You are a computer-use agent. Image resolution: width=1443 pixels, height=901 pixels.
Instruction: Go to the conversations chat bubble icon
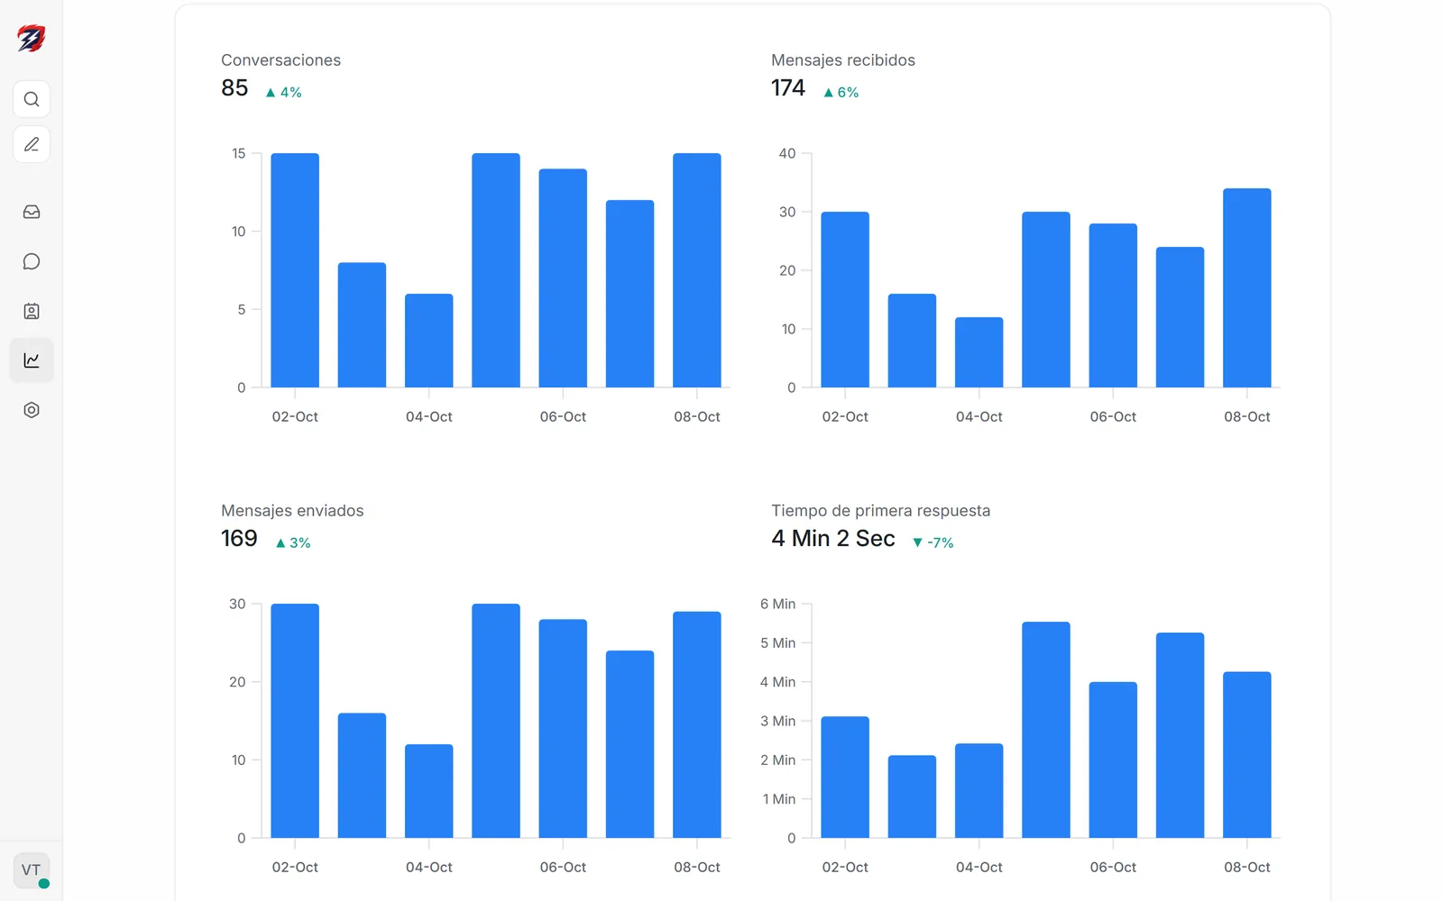pyautogui.click(x=32, y=261)
